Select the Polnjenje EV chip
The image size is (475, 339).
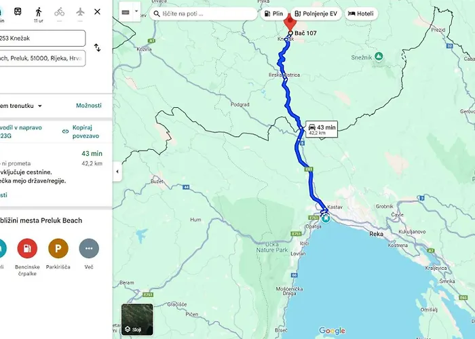point(317,13)
